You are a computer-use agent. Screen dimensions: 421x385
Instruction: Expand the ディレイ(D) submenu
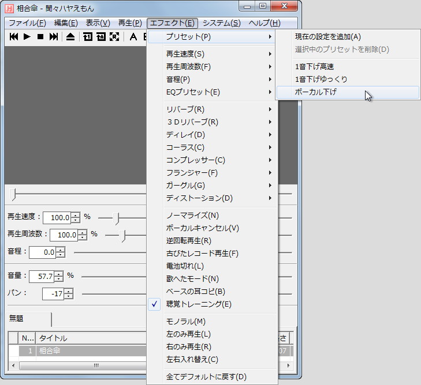[213, 134]
